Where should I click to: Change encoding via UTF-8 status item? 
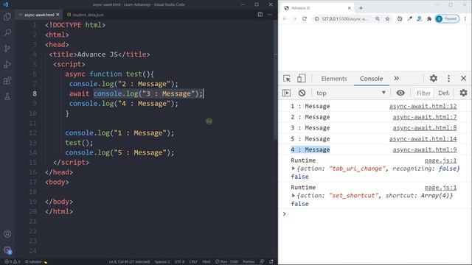pos(179,262)
